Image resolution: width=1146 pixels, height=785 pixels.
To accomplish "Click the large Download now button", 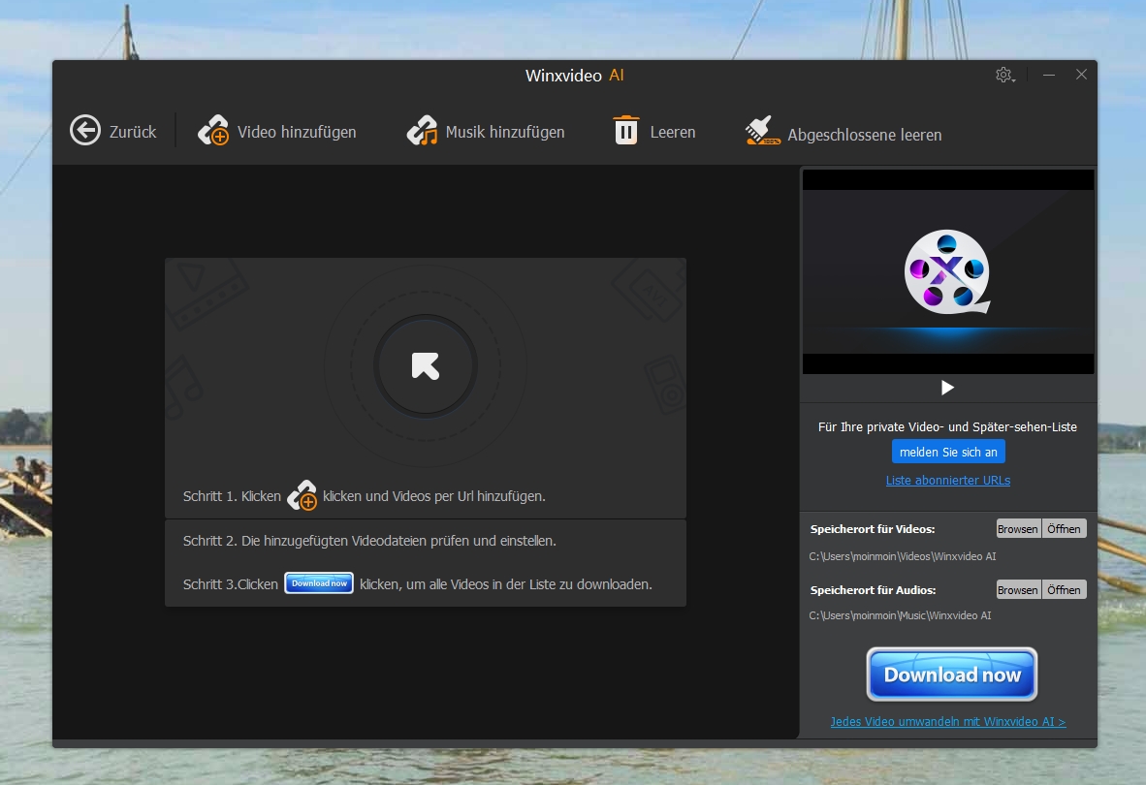I will click(951, 674).
